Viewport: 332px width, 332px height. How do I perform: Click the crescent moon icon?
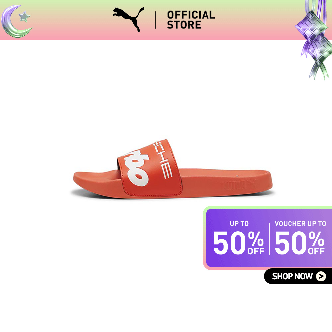click(15, 21)
